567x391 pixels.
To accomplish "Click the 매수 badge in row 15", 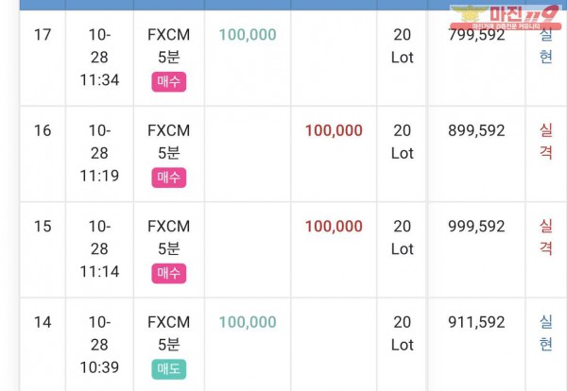I will pos(169,273).
